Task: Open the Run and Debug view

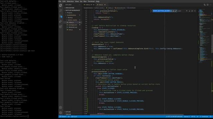Action: [61, 21]
